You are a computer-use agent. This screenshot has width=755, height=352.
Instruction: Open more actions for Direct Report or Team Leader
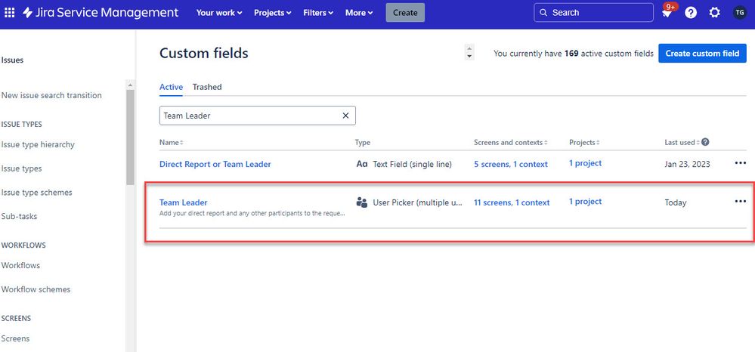[x=741, y=163]
